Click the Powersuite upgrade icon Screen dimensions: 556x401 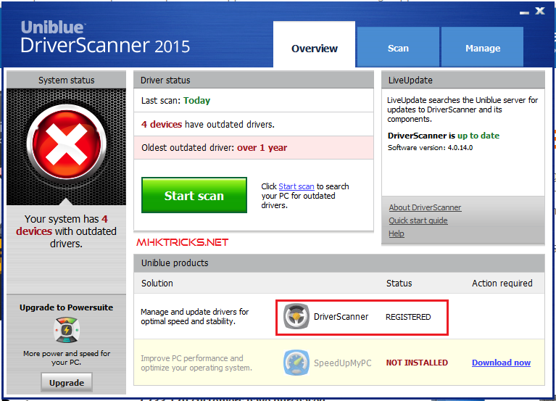pyautogui.click(x=66, y=330)
